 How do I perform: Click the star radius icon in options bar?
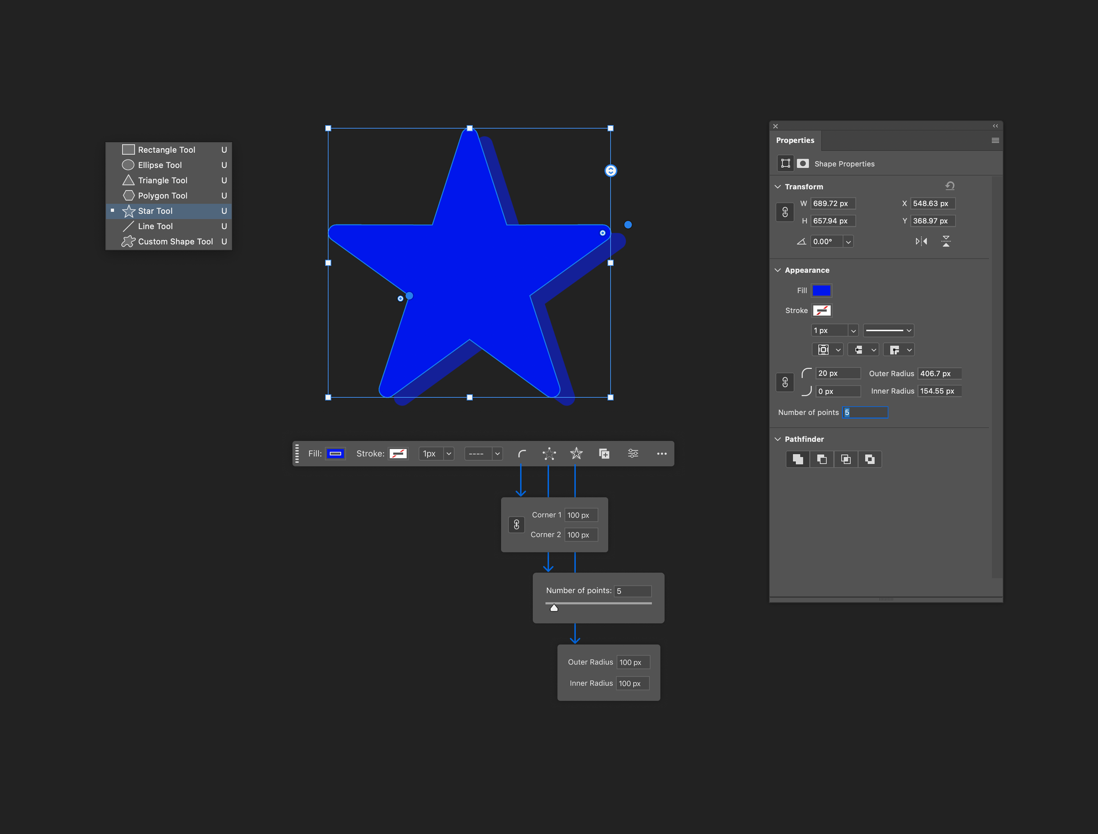[576, 453]
